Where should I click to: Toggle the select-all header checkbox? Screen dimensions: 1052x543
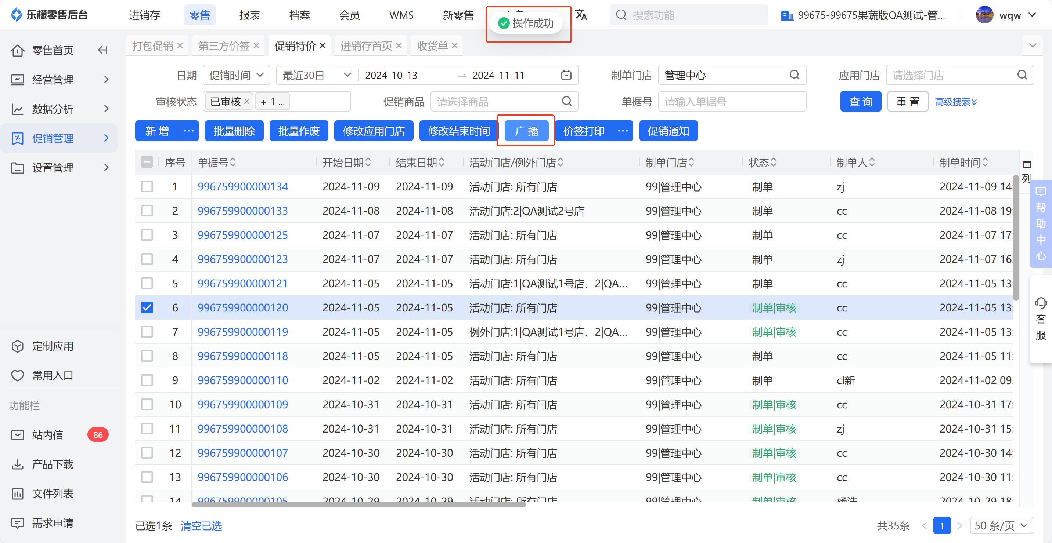147,163
